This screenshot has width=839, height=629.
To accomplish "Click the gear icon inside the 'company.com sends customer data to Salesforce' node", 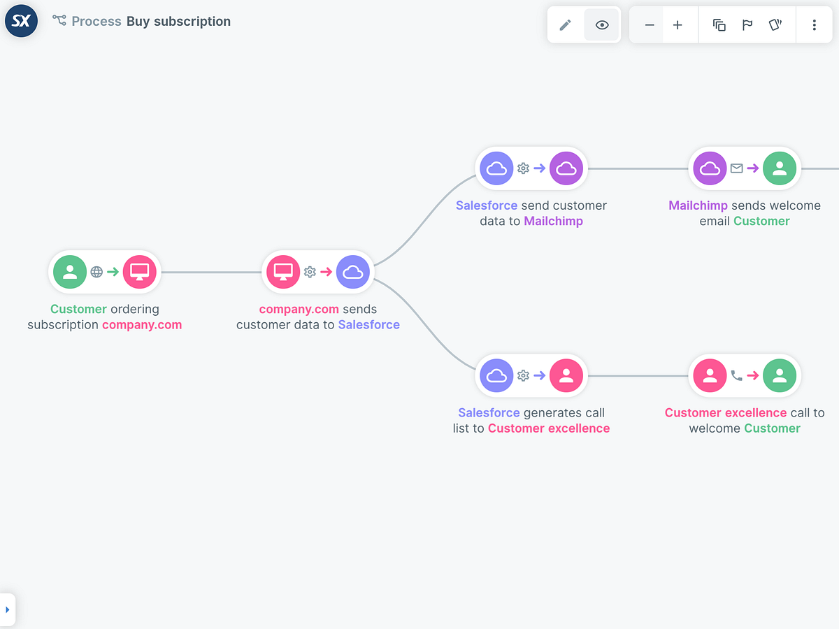I will (307, 272).
